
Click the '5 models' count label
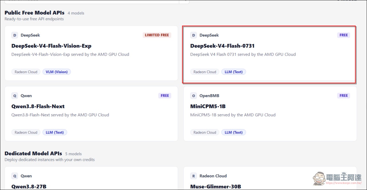74,154
